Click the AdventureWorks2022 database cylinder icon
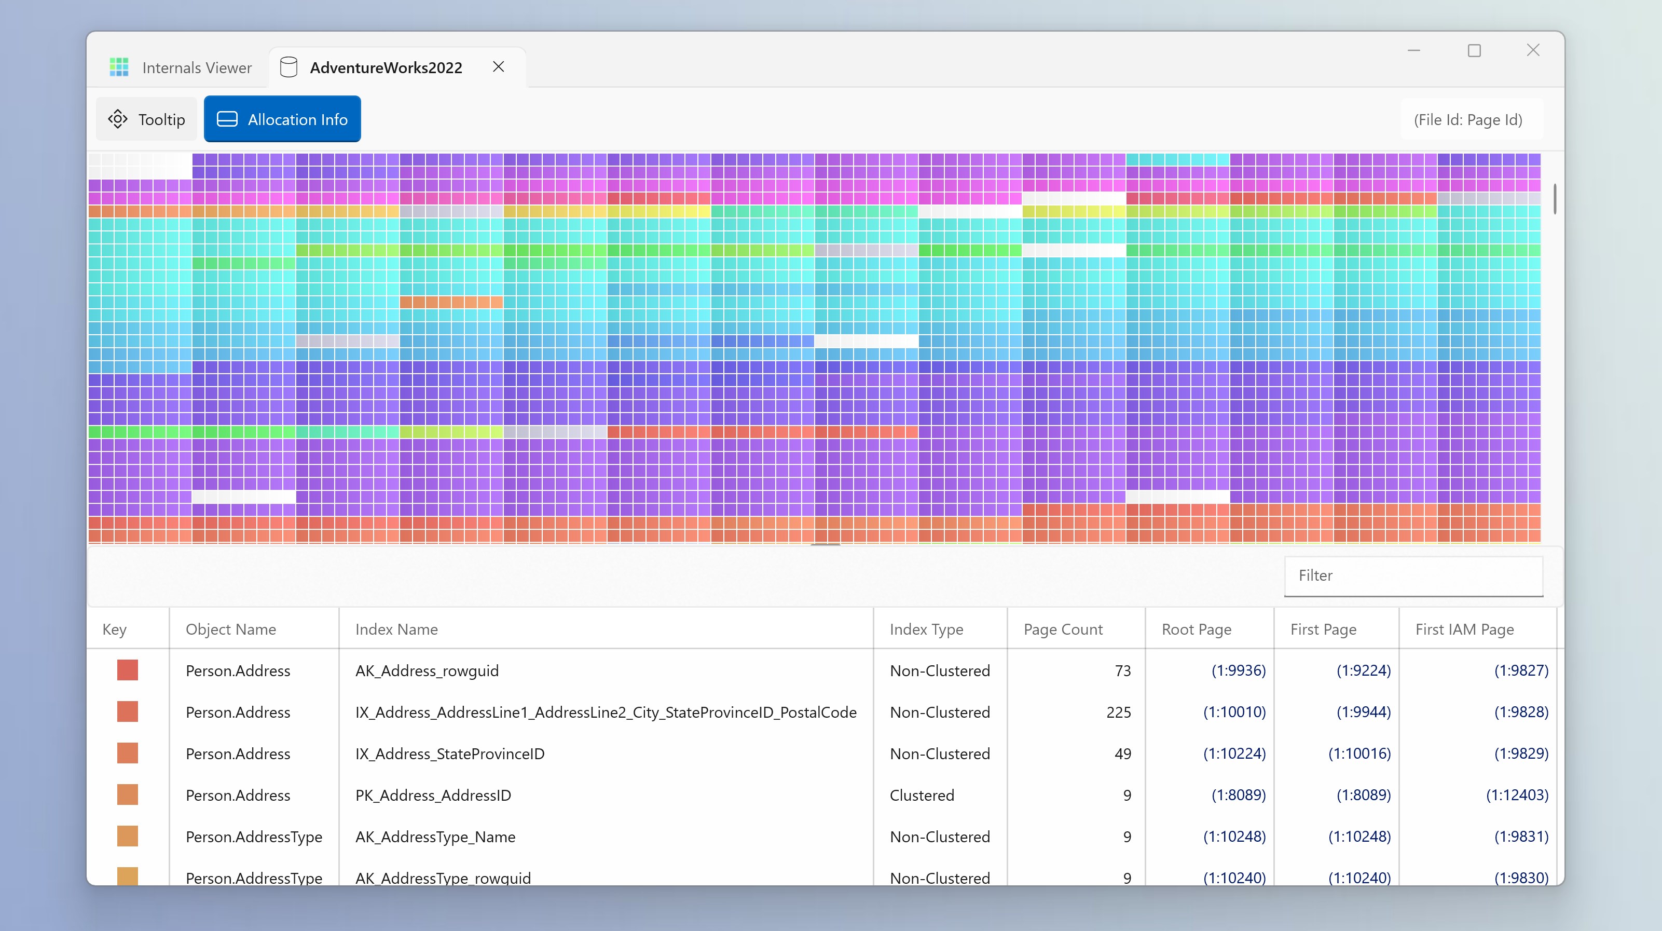Screen dimensions: 1662x931 click(x=289, y=67)
